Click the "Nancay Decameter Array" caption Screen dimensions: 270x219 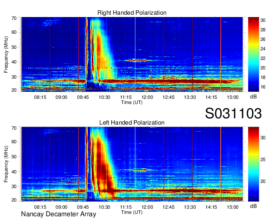click(58, 214)
